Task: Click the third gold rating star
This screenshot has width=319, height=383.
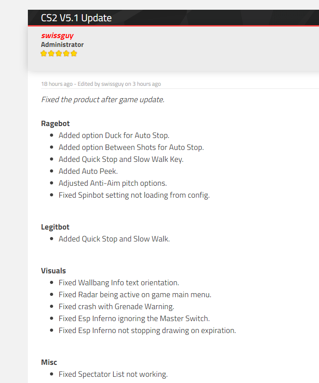Action: 59,54
